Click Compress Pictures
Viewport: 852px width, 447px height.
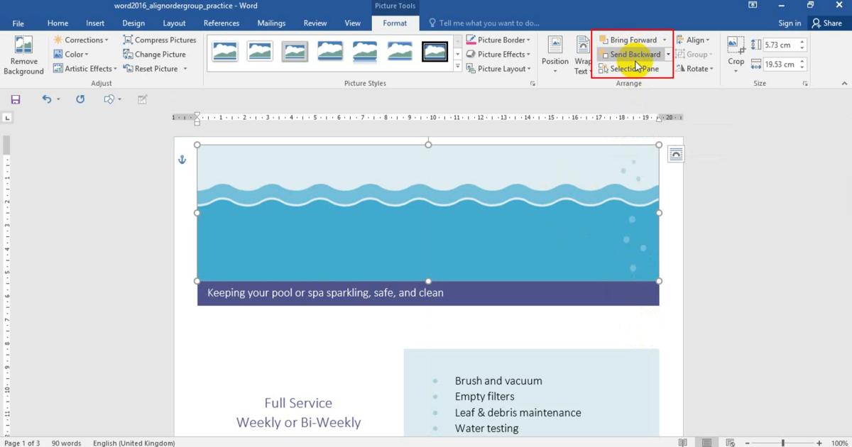click(159, 40)
